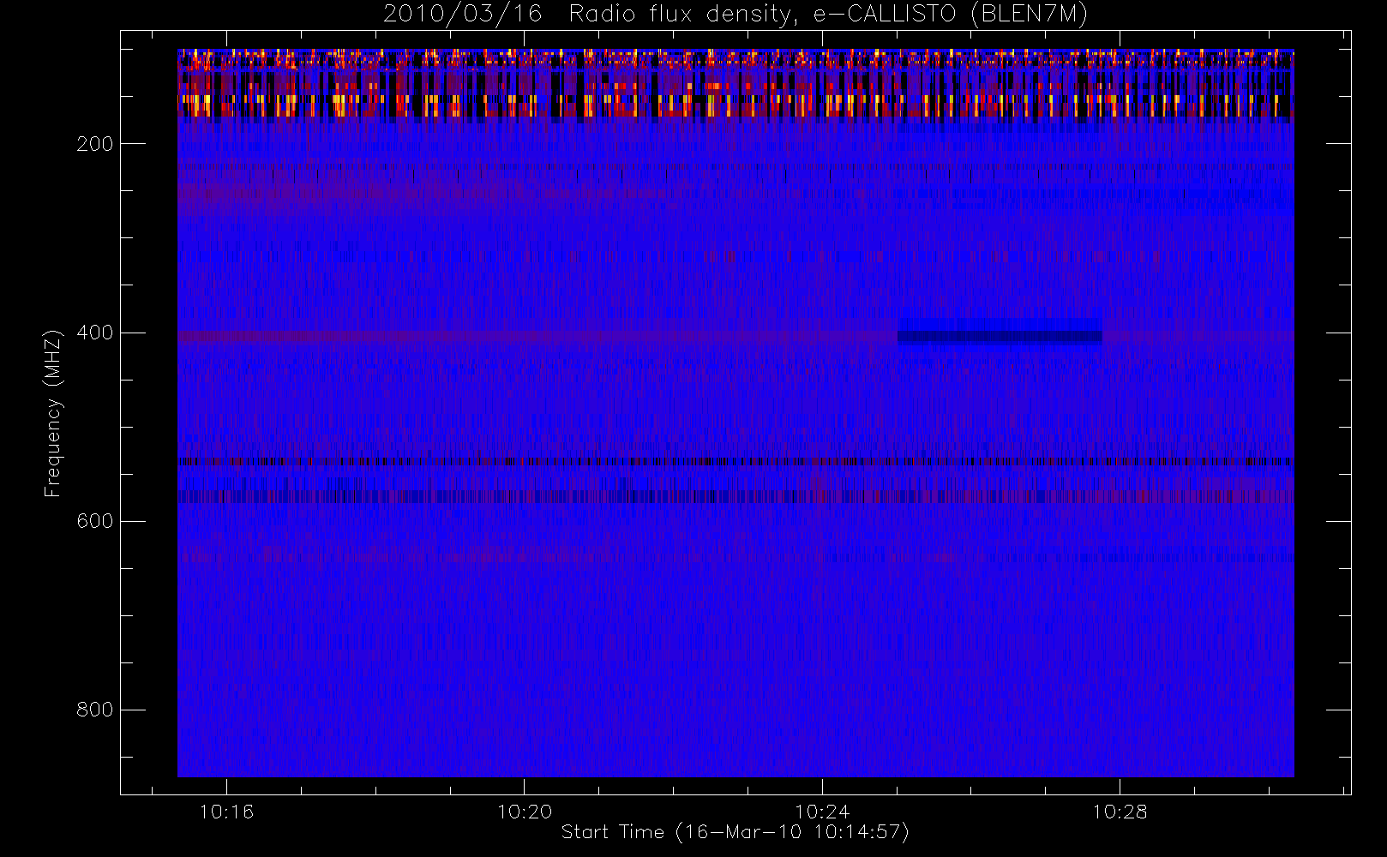The width and height of the screenshot is (1387, 857).
Task: Click the 10:24 time tick label
Action: pyautogui.click(x=822, y=812)
